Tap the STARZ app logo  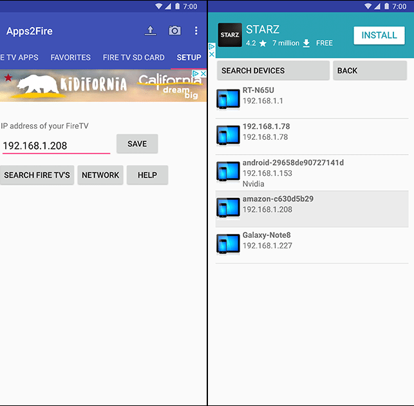point(230,35)
